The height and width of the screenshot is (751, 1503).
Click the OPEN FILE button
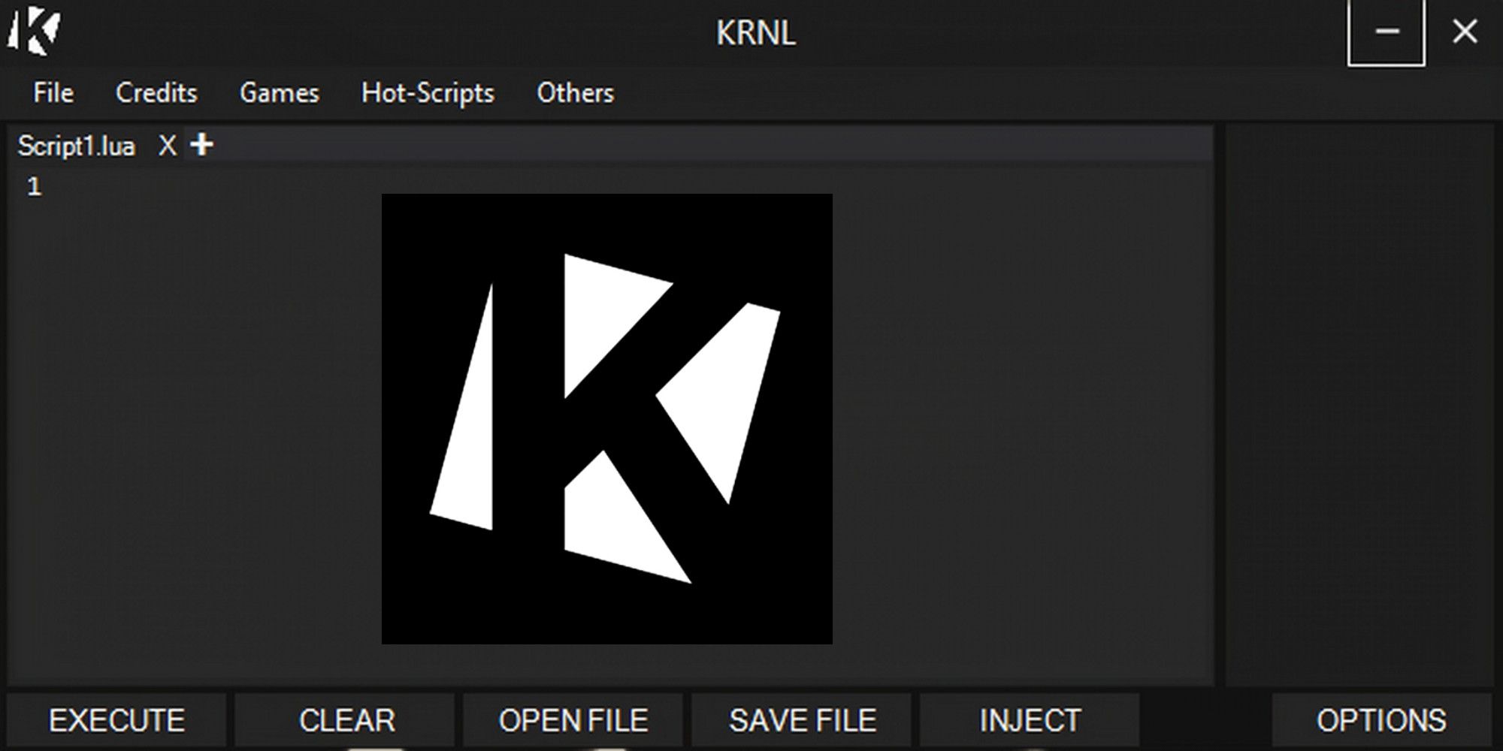click(573, 720)
